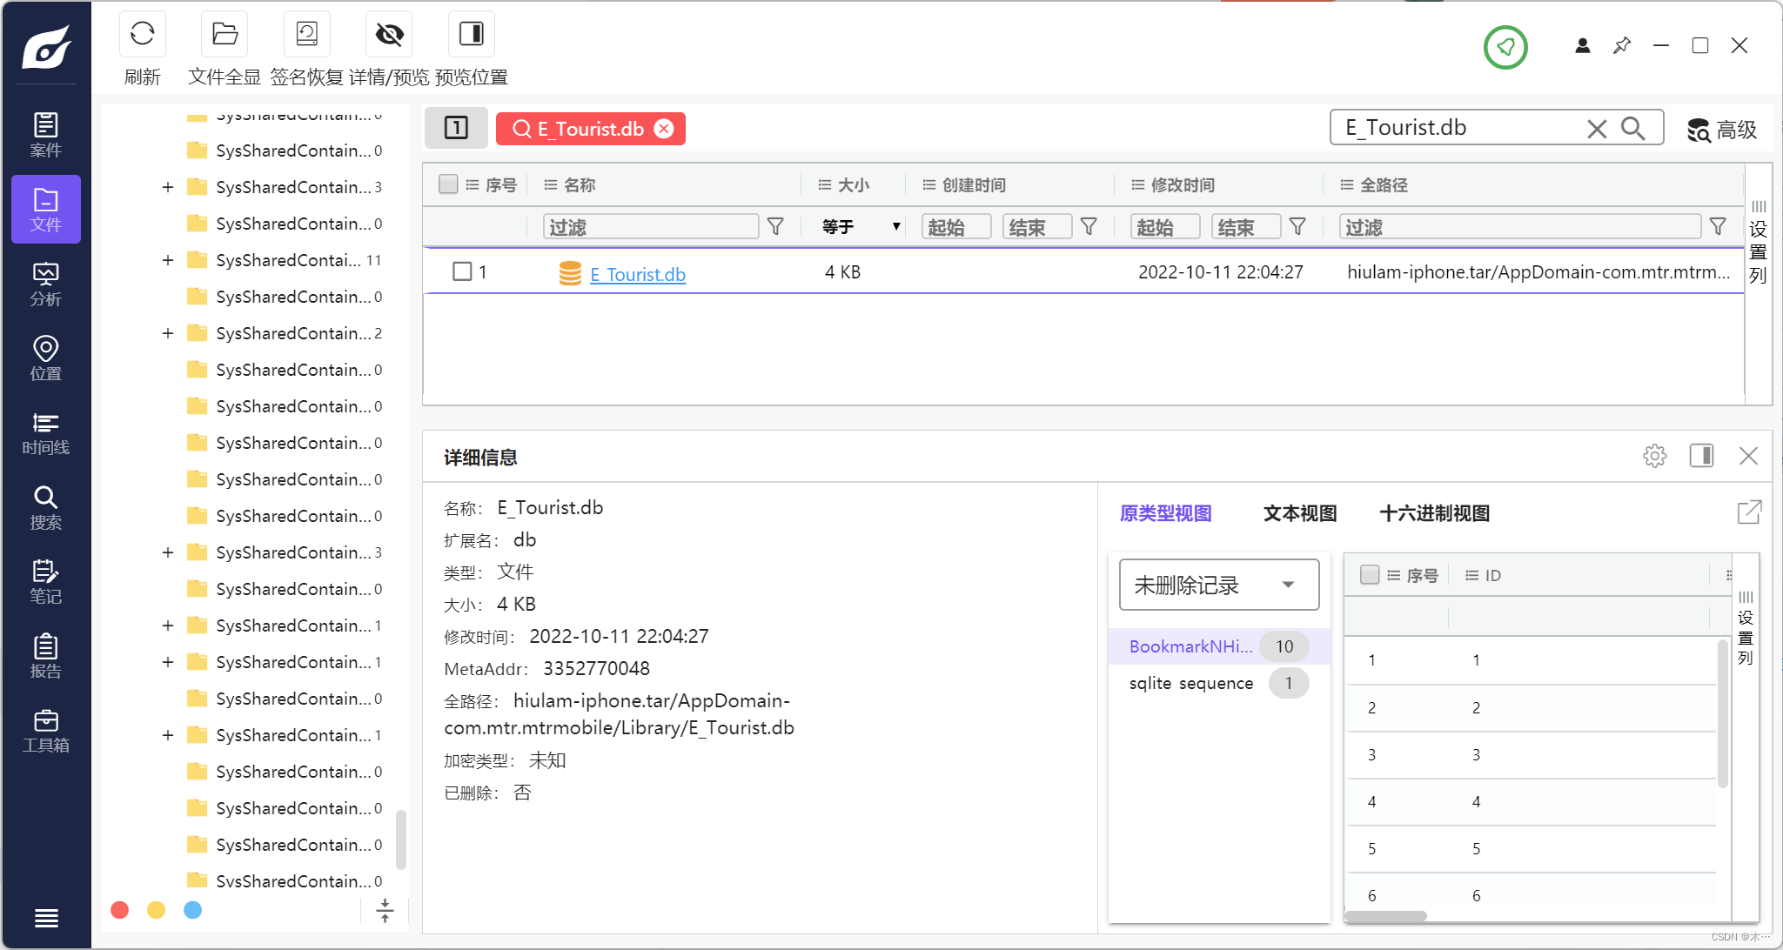Click the 签名恢复 signature recovery icon
Screen dimensions: 1783x950
tap(306, 35)
